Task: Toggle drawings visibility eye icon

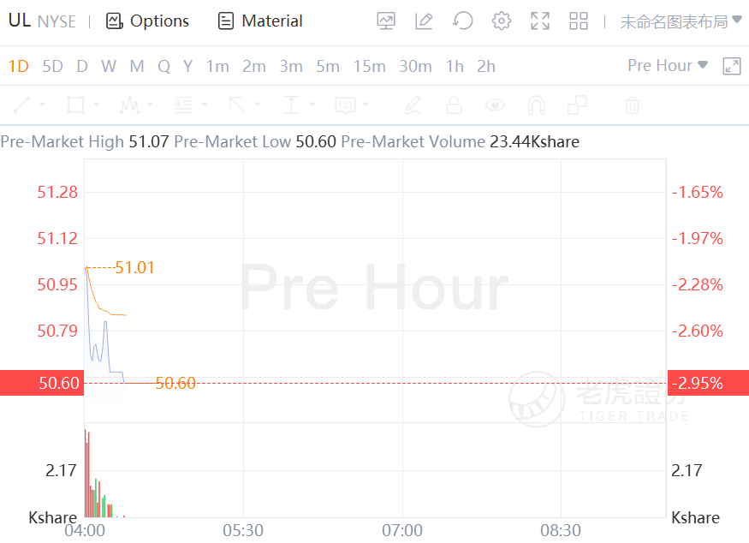Action: click(x=495, y=105)
